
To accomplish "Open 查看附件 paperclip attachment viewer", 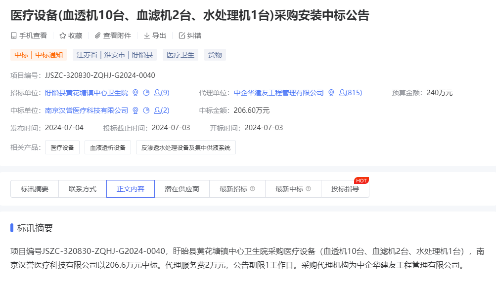I will (97, 35).
